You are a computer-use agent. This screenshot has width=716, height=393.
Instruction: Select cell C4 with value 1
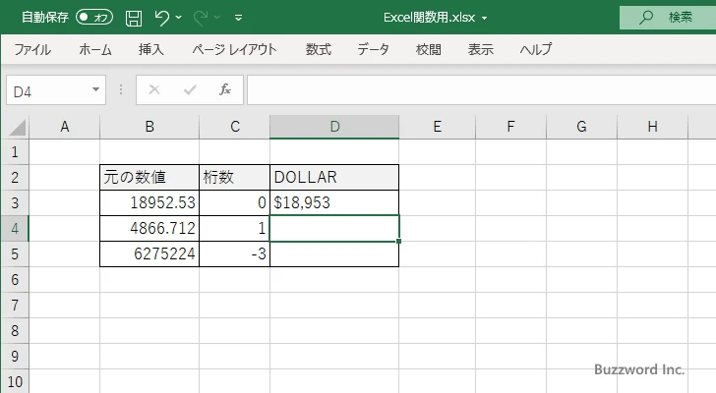click(x=235, y=228)
